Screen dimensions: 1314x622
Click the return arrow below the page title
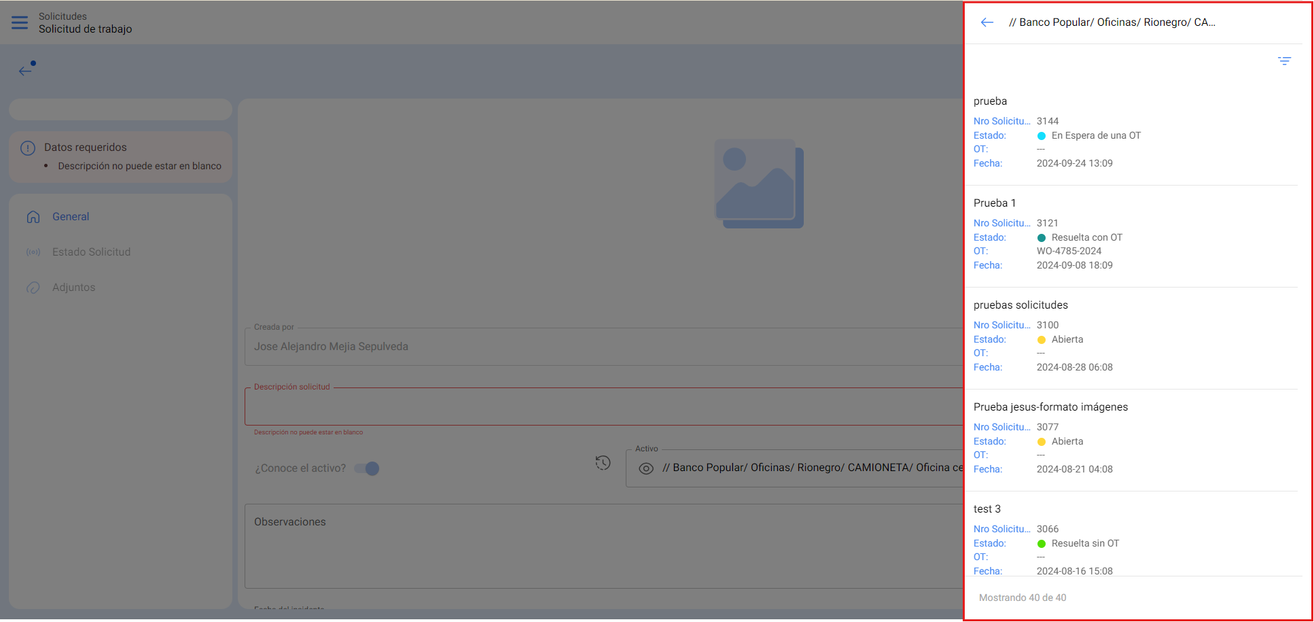pyautogui.click(x=26, y=69)
